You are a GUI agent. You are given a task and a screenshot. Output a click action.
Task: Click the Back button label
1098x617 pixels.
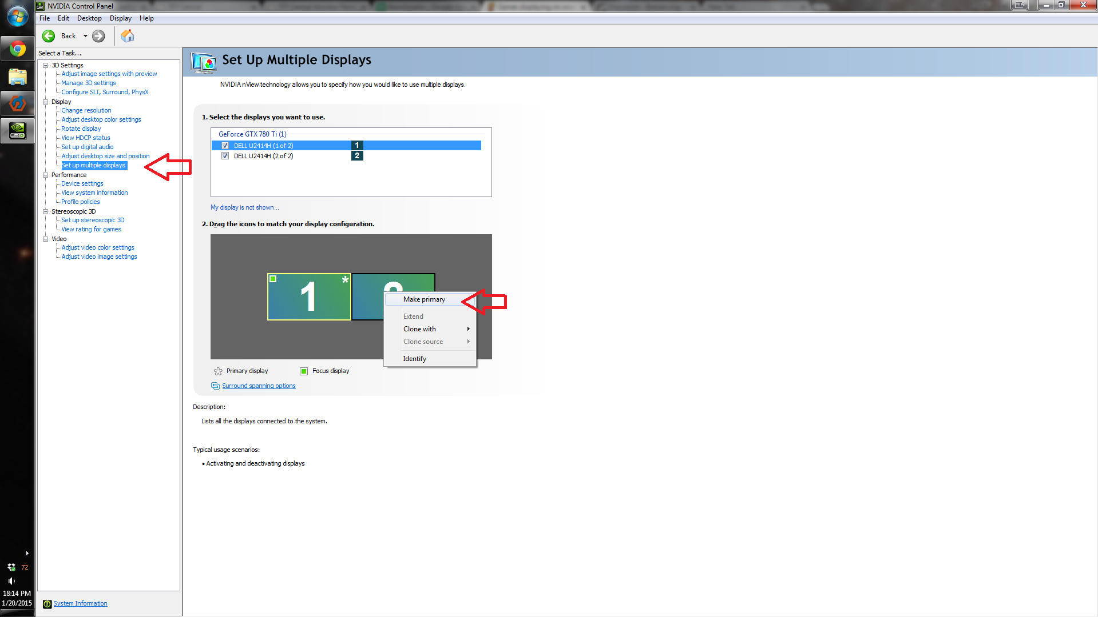(68, 36)
